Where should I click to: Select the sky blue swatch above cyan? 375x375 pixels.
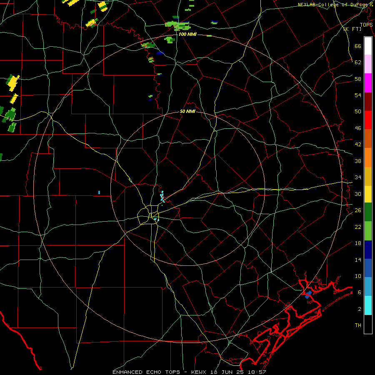(x=368, y=287)
